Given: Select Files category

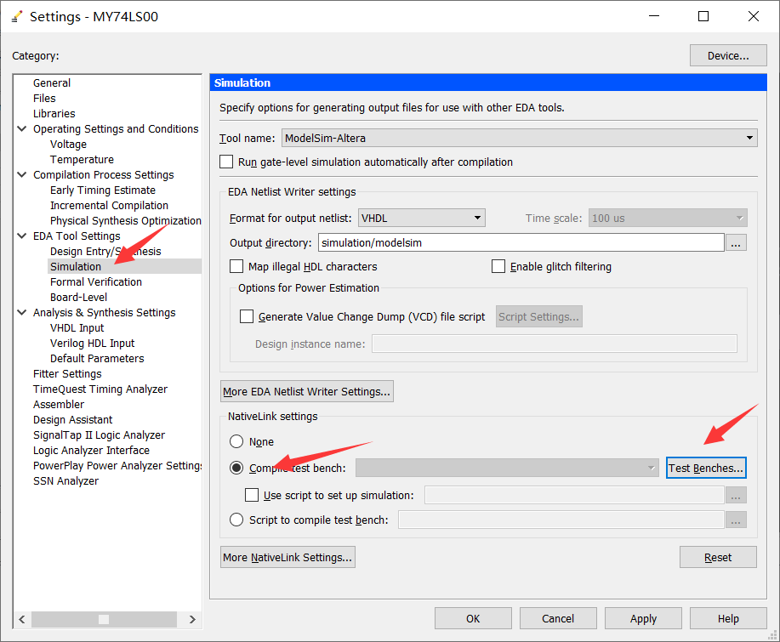Looking at the screenshot, I should (x=44, y=99).
